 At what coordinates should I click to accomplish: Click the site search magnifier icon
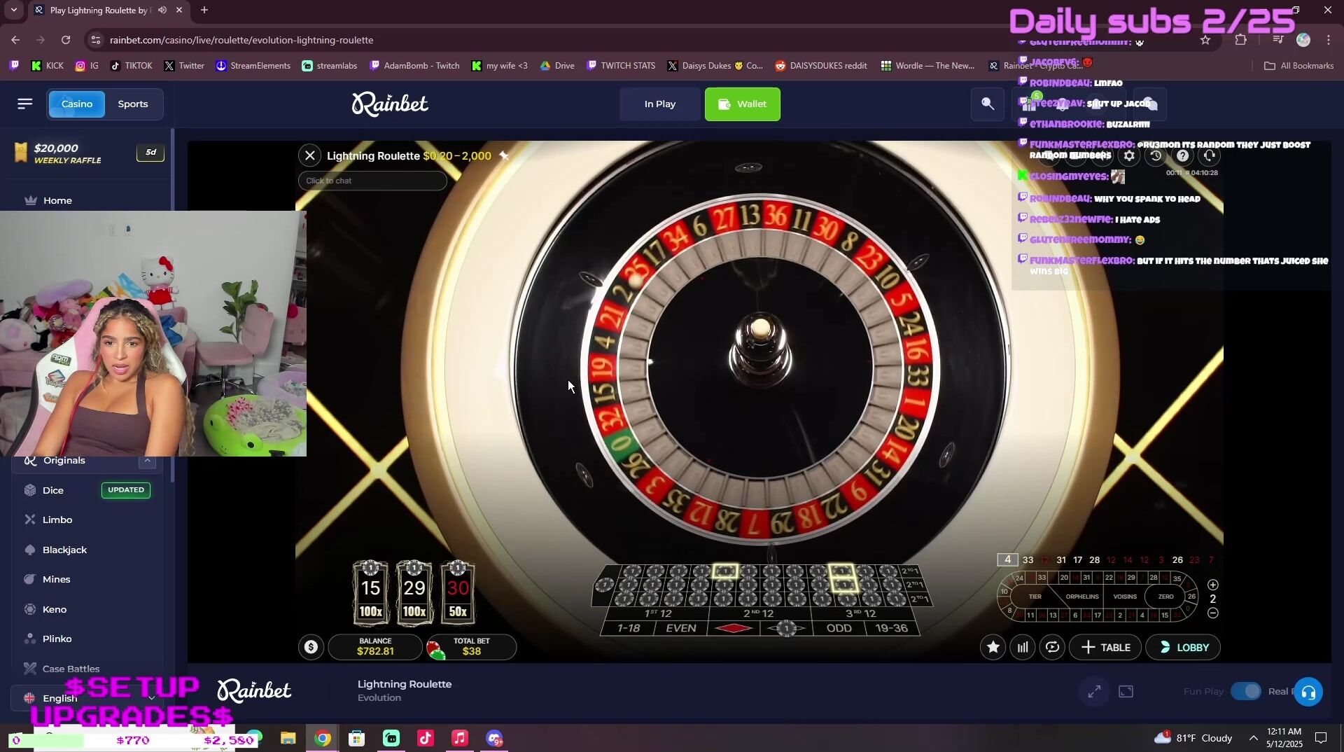click(988, 104)
